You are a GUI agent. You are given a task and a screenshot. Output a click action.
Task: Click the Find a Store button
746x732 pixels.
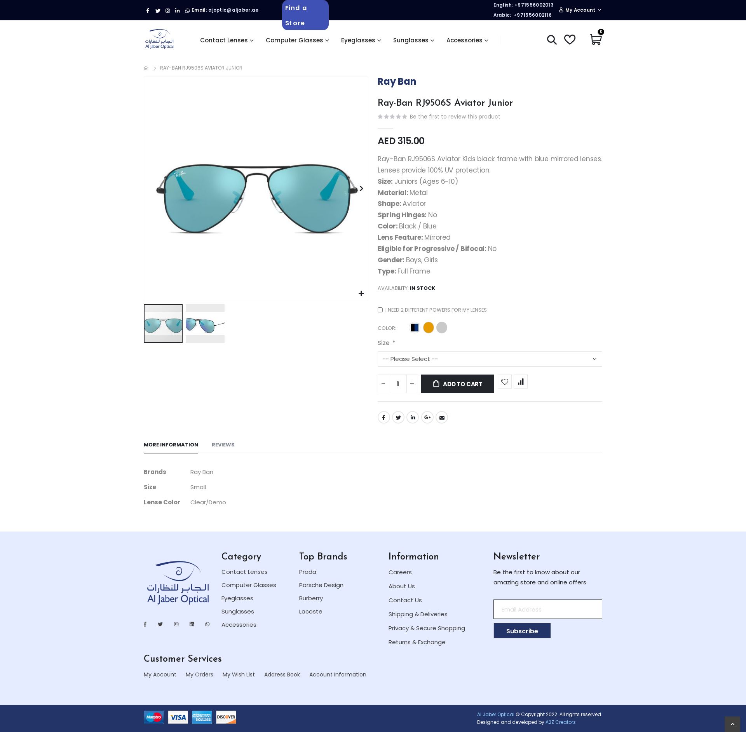point(305,15)
